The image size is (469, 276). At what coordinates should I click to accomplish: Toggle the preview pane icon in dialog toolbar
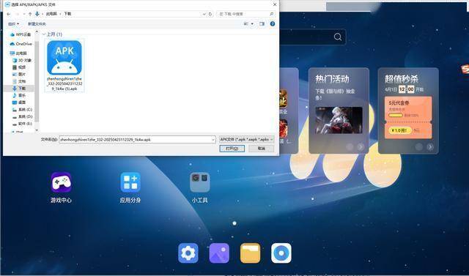coord(262,23)
